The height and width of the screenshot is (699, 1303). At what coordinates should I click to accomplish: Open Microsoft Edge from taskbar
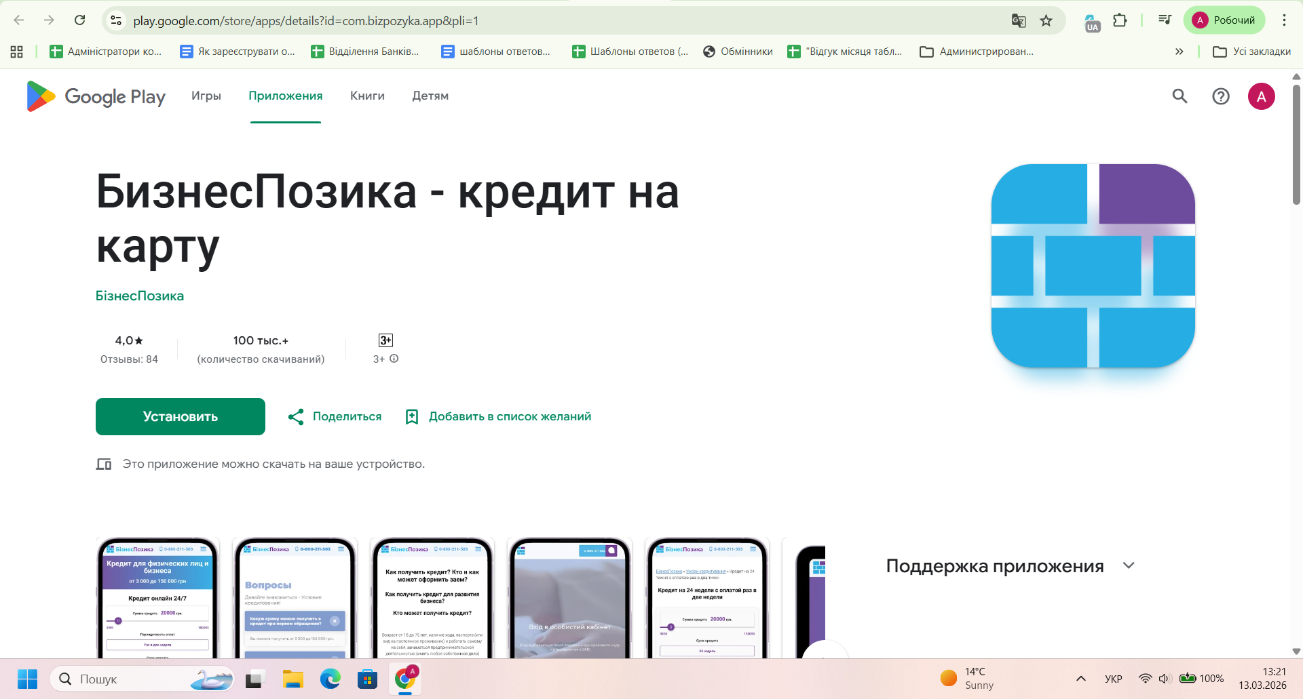pyautogui.click(x=331, y=679)
